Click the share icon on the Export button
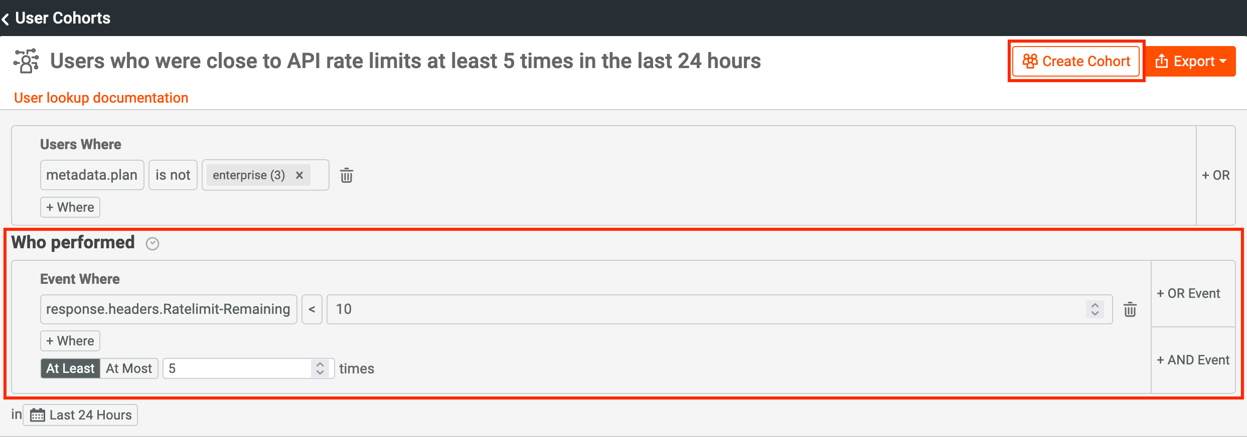1247x445 pixels. click(1162, 62)
